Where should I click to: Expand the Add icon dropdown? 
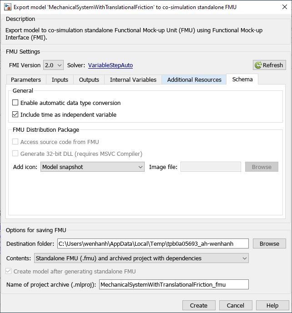tap(92, 167)
